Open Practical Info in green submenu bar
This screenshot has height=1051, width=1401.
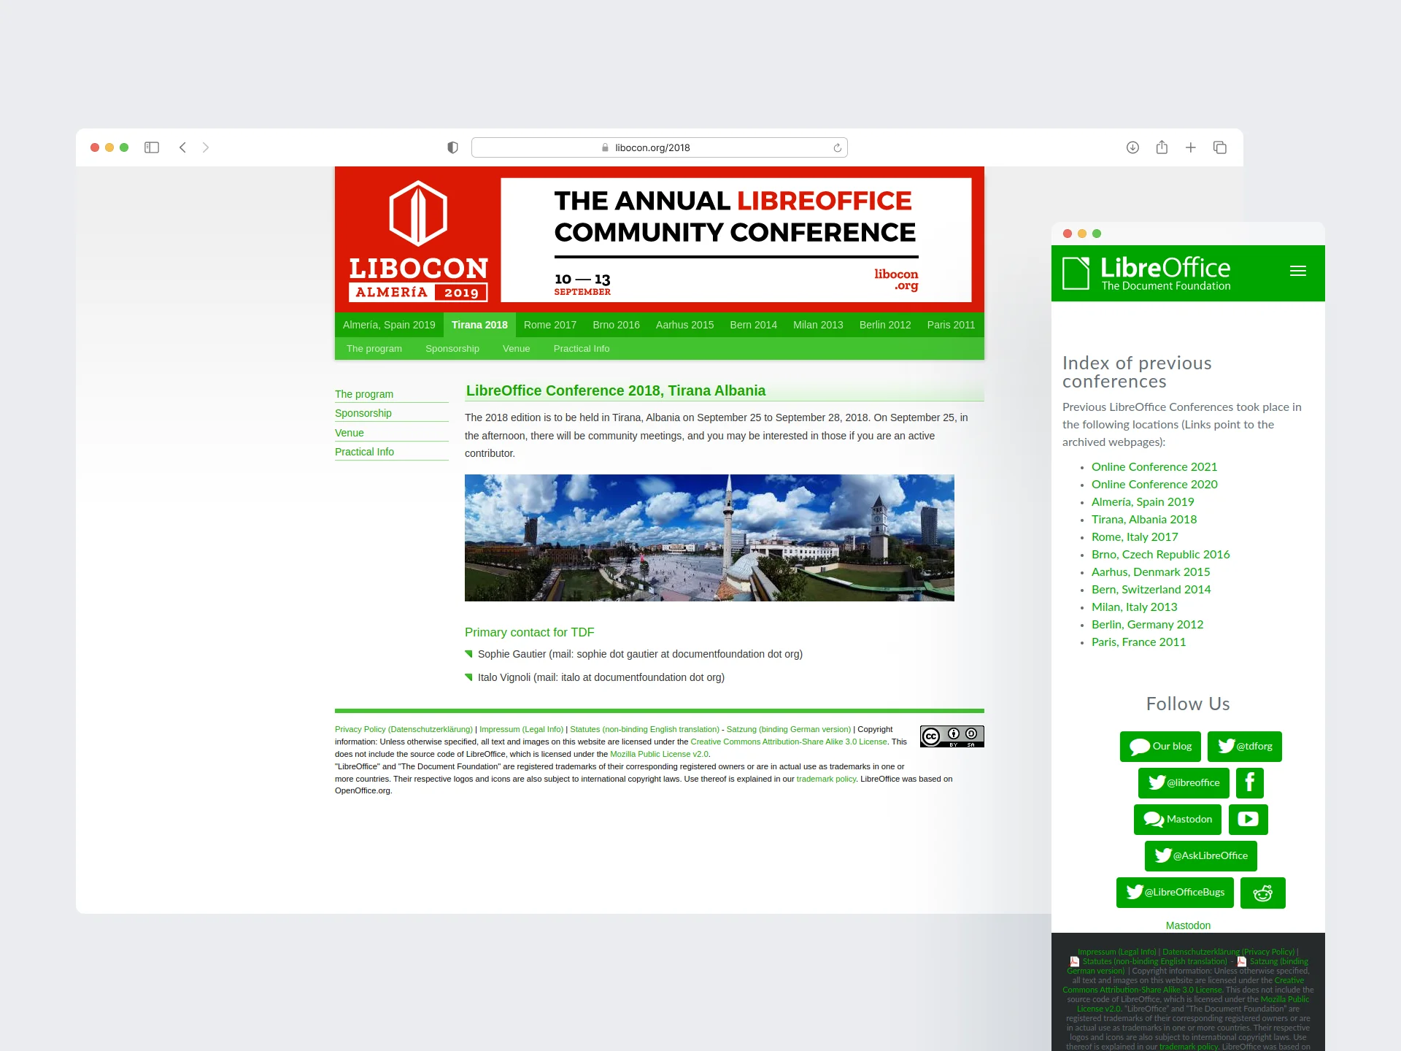pyautogui.click(x=582, y=349)
